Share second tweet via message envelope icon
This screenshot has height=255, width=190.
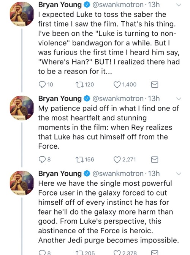[x=155, y=160]
